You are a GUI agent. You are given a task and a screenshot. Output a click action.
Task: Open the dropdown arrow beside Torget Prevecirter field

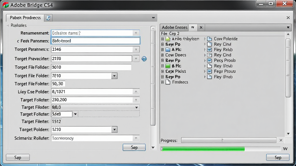coord(136,59)
